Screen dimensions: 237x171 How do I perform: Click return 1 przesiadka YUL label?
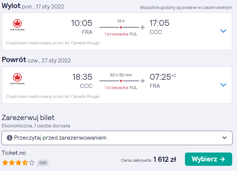[x=121, y=88]
